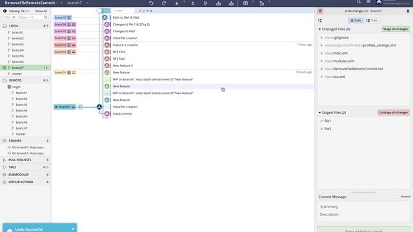
Task: Click the user profile avatar
Action: coord(379,2)
